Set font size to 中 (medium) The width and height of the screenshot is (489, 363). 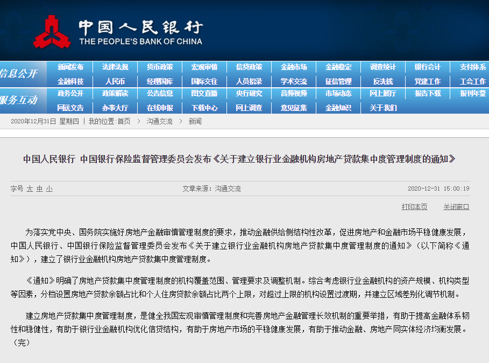coord(40,189)
